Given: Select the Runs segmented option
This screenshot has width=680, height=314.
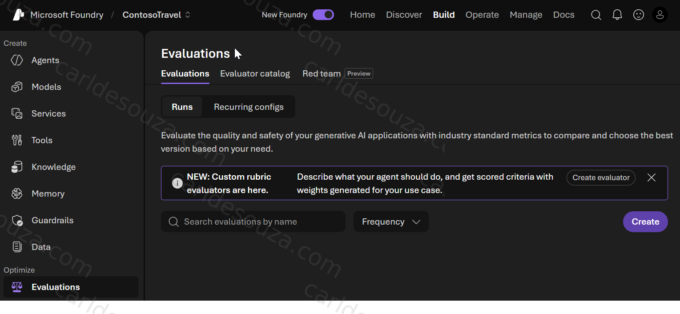Looking at the screenshot, I should click(x=182, y=107).
